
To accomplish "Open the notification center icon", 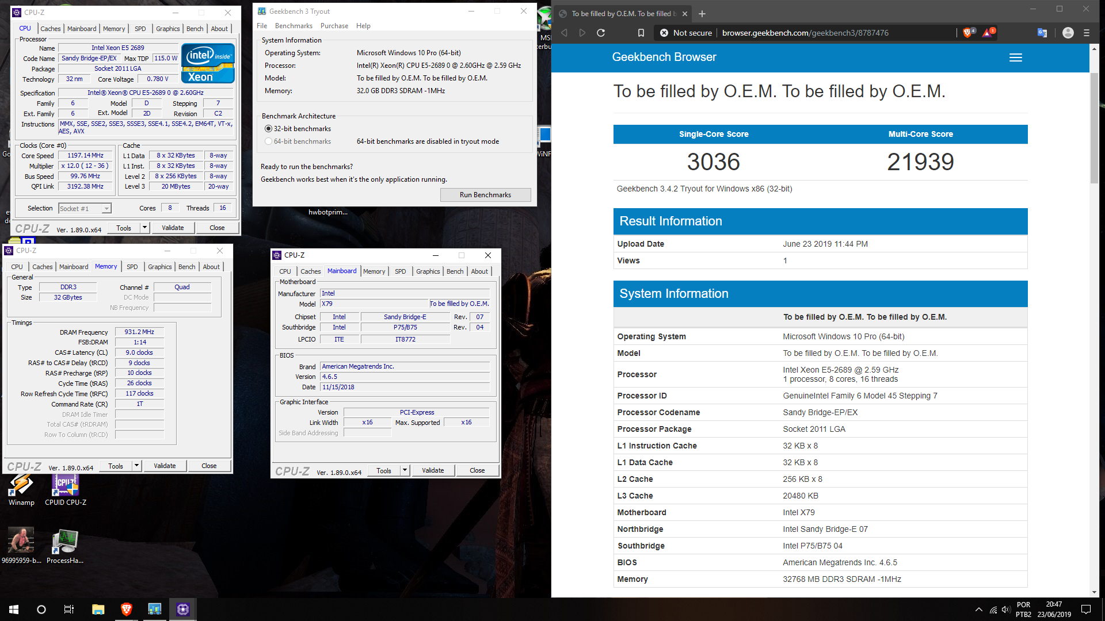I will coord(1086,609).
